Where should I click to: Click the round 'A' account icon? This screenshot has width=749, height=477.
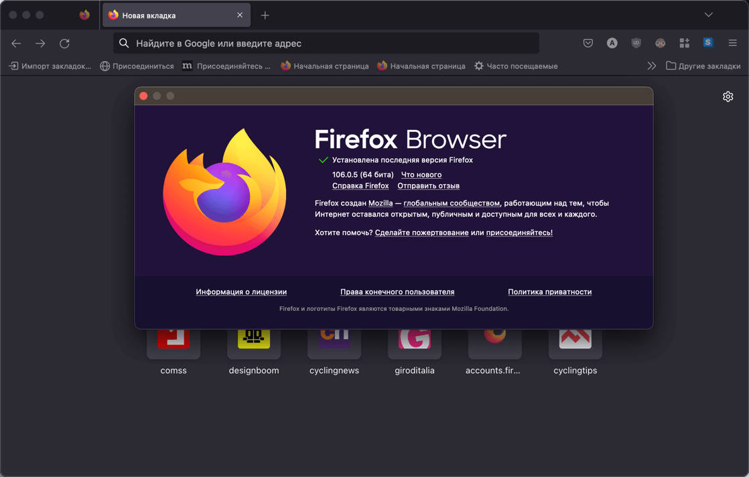tap(612, 43)
